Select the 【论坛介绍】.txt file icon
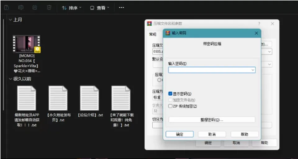298x159 pixels. coord(89,98)
